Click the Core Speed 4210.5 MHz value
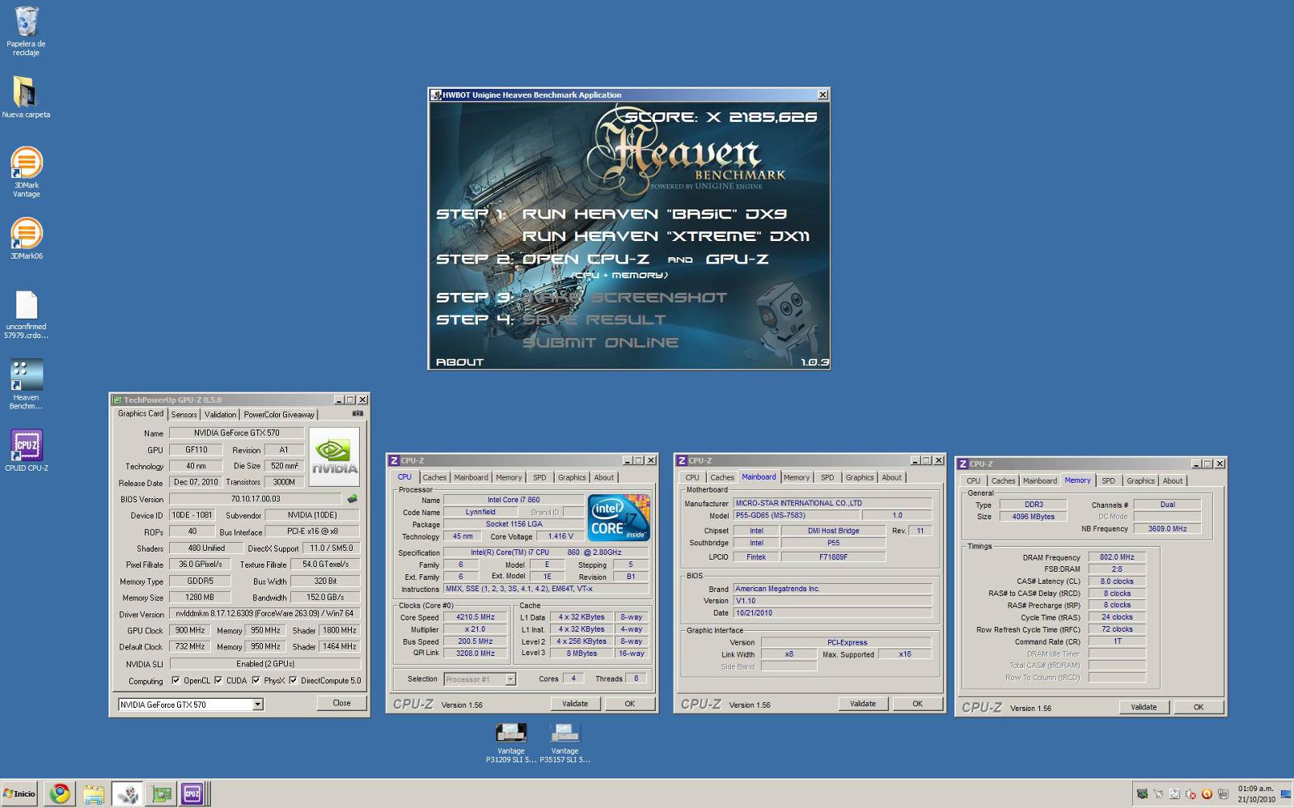Image resolution: width=1294 pixels, height=808 pixels. (476, 617)
